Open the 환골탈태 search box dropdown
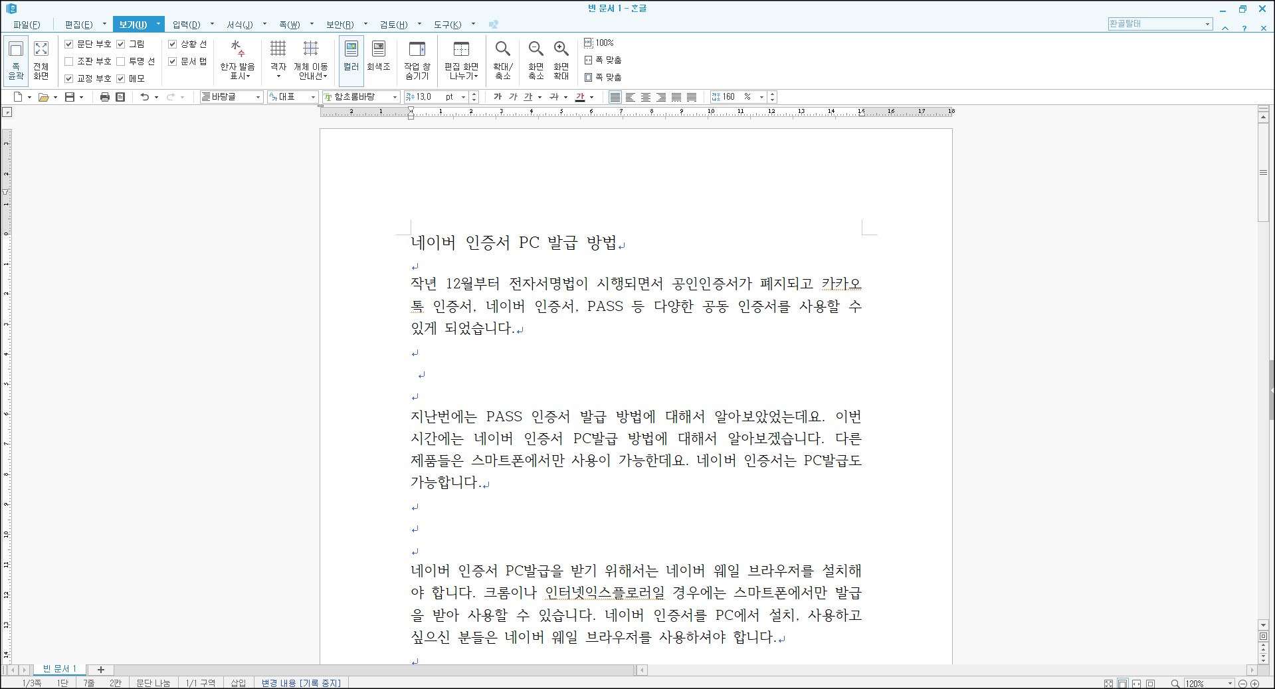This screenshot has width=1275, height=689. click(1207, 24)
